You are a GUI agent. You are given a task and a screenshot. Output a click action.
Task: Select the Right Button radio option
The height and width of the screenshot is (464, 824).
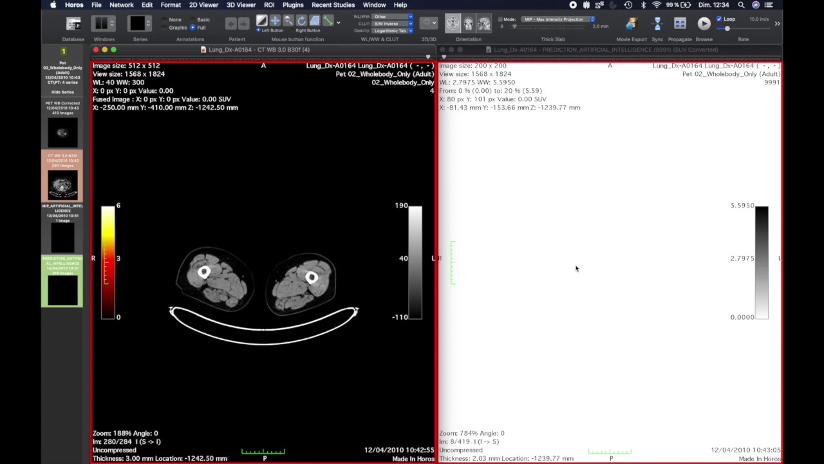292,30
